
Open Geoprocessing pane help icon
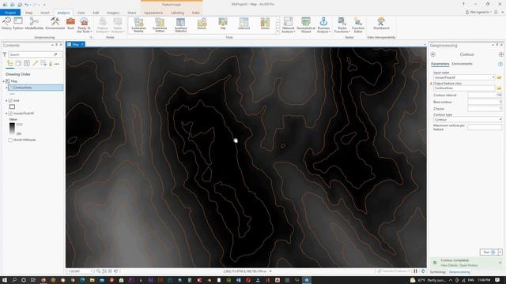(500, 64)
